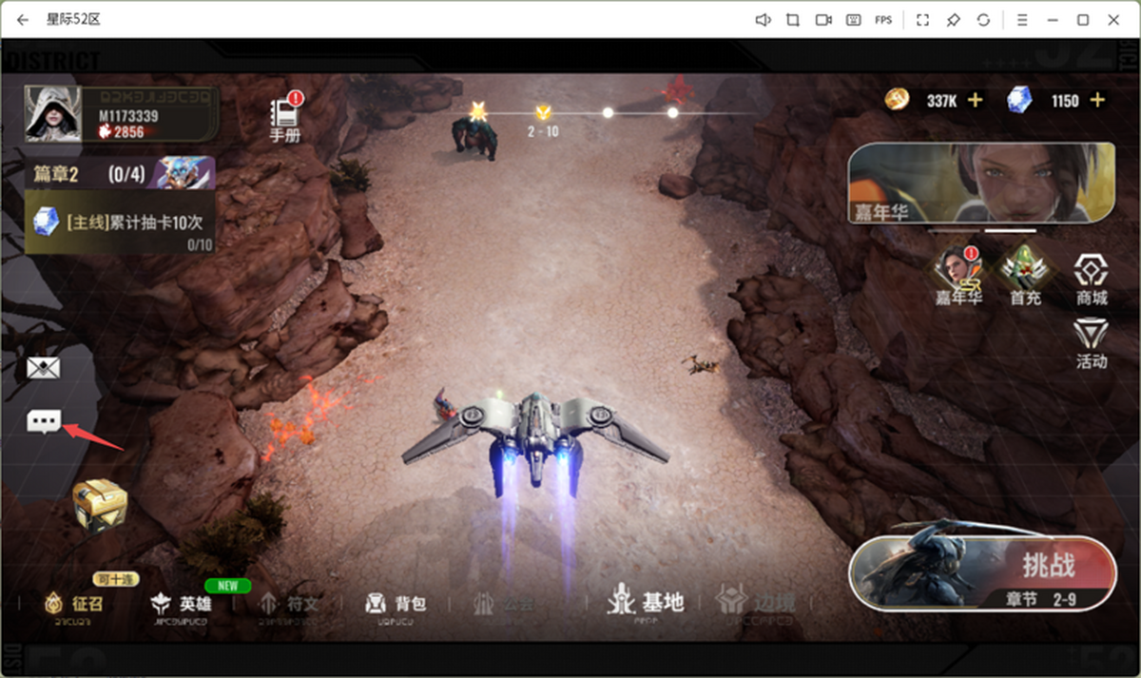
Task: Click the 337K gold amount
Action: pos(941,101)
